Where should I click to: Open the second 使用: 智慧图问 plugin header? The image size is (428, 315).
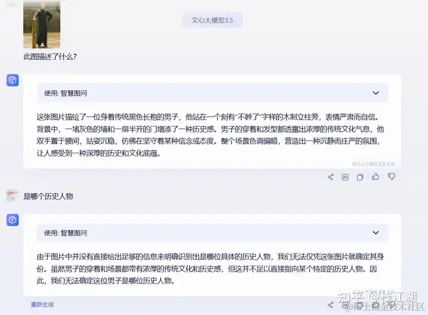click(212, 233)
